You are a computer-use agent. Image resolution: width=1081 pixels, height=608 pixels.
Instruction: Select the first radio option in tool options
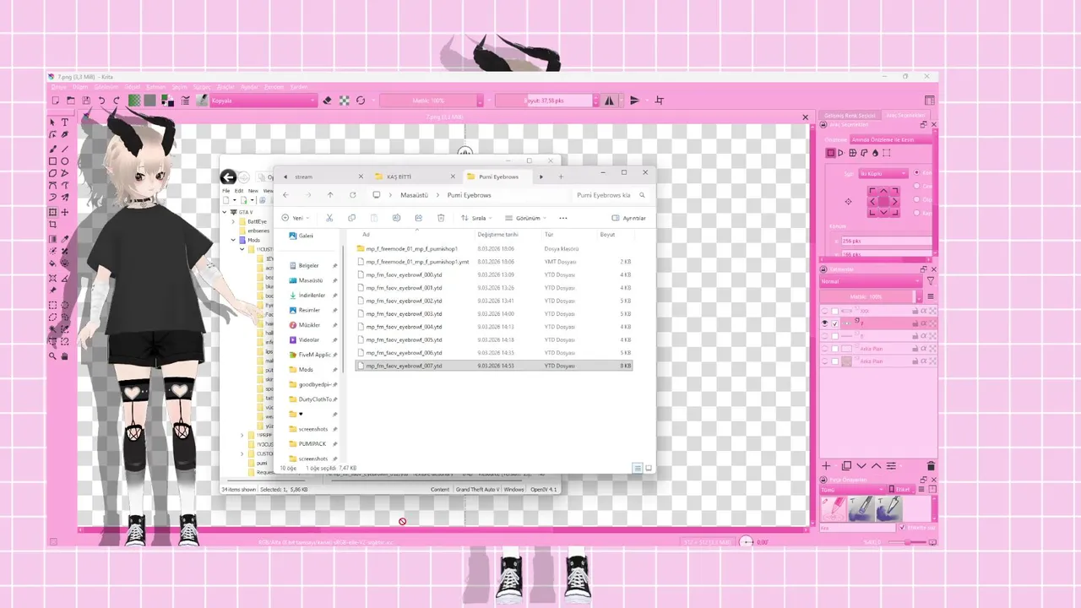tap(917, 173)
